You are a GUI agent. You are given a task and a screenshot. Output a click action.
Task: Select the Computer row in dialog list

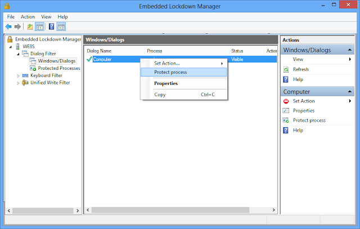click(x=181, y=59)
